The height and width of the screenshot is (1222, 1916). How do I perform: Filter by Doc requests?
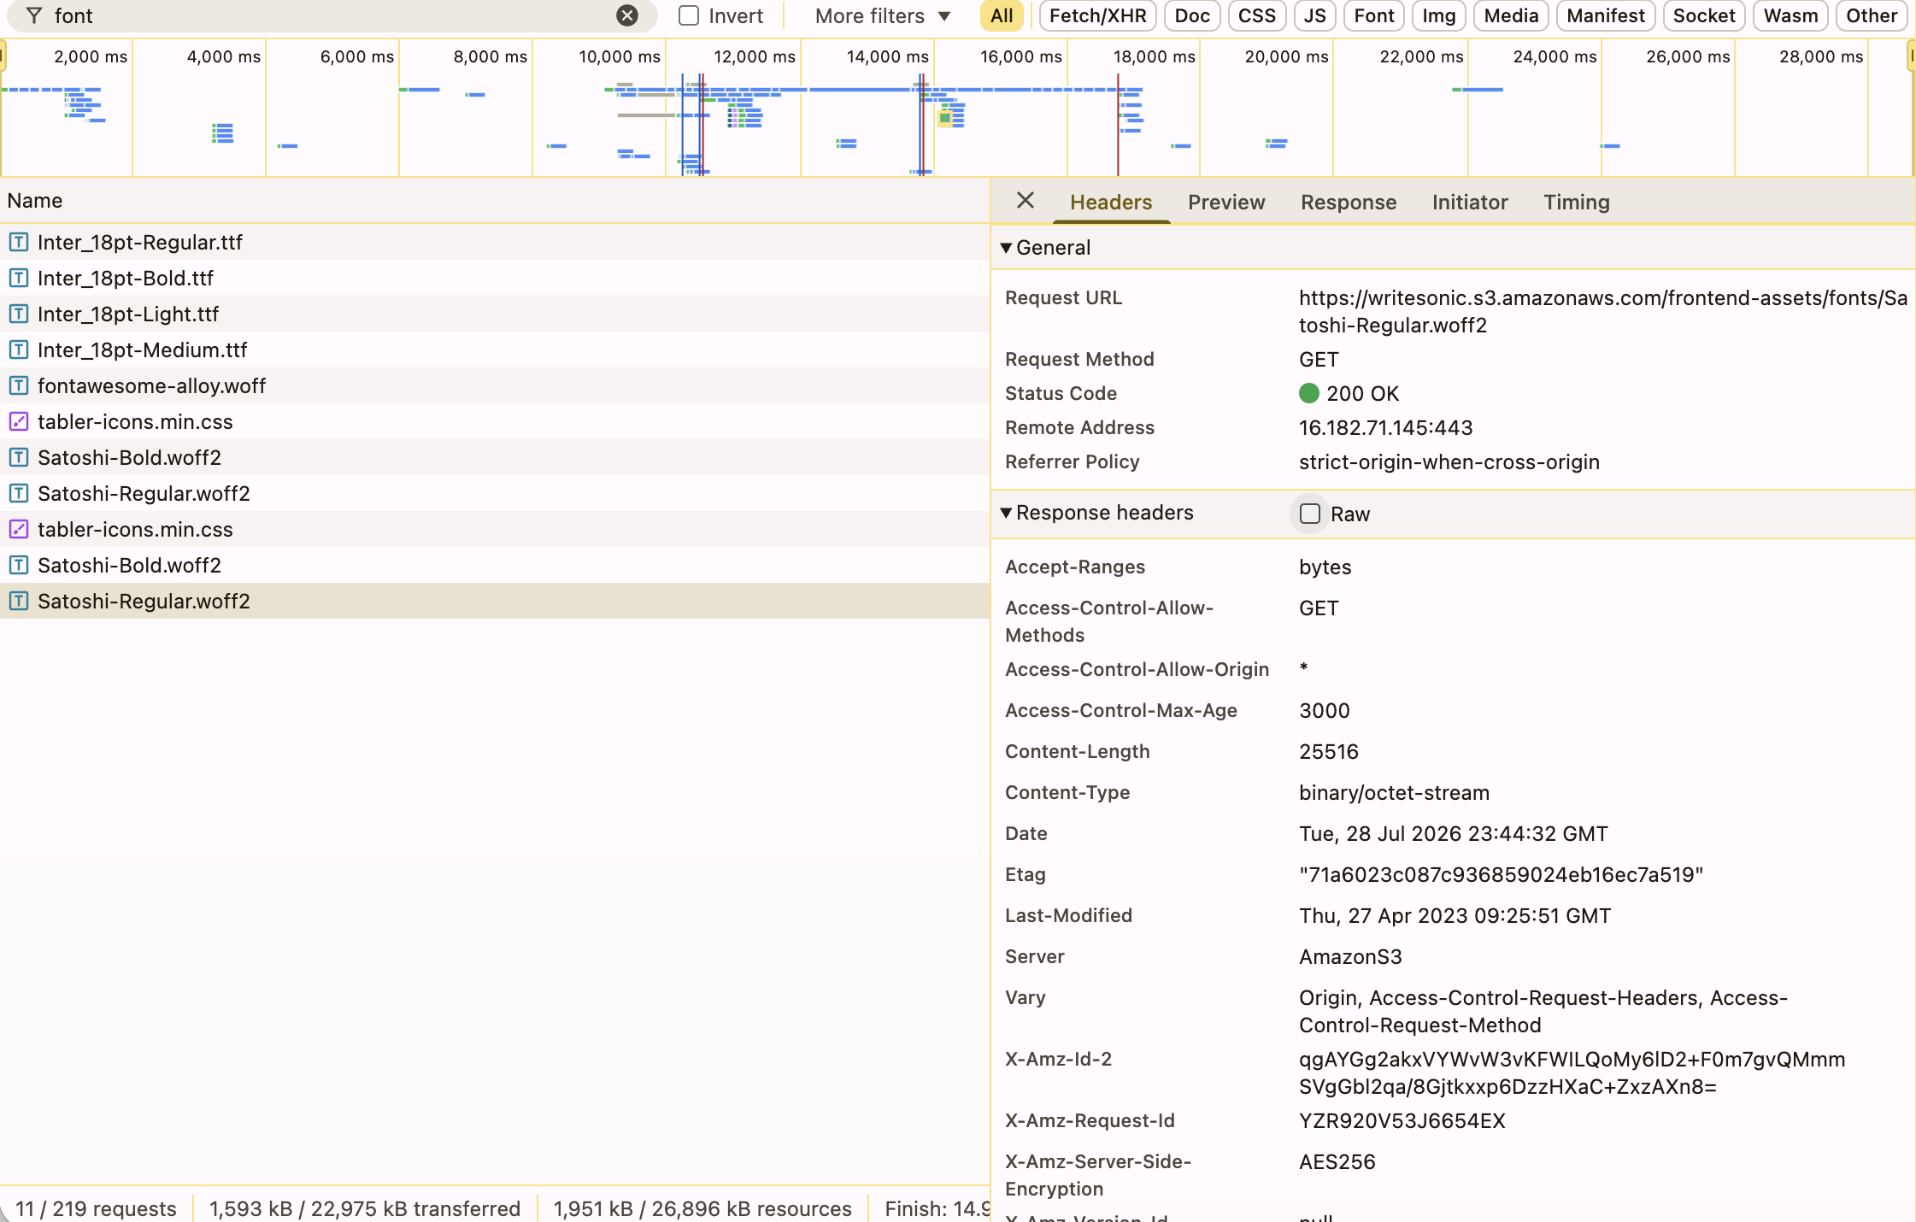(x=1192, y=15)
